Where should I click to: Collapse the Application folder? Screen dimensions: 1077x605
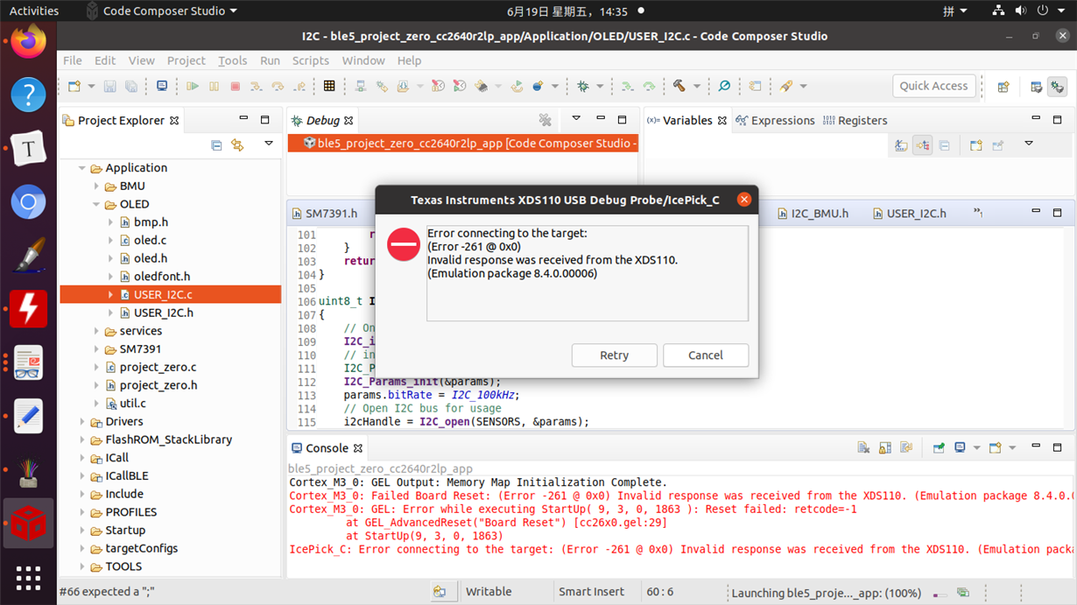click(83, 168)
